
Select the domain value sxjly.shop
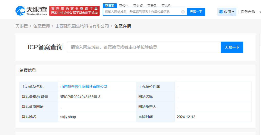click(x=68, y=117)
